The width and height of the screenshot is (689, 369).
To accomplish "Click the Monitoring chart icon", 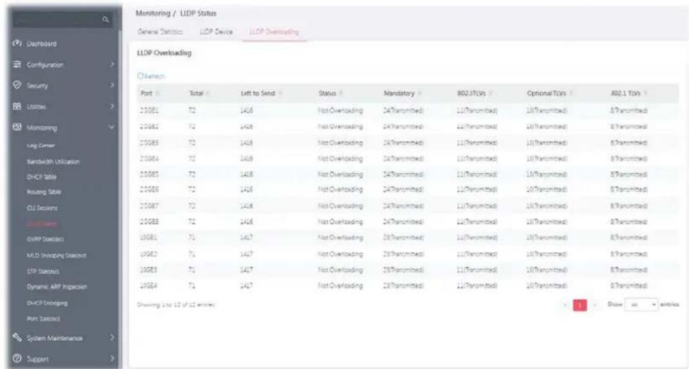I will pos(17,127).
